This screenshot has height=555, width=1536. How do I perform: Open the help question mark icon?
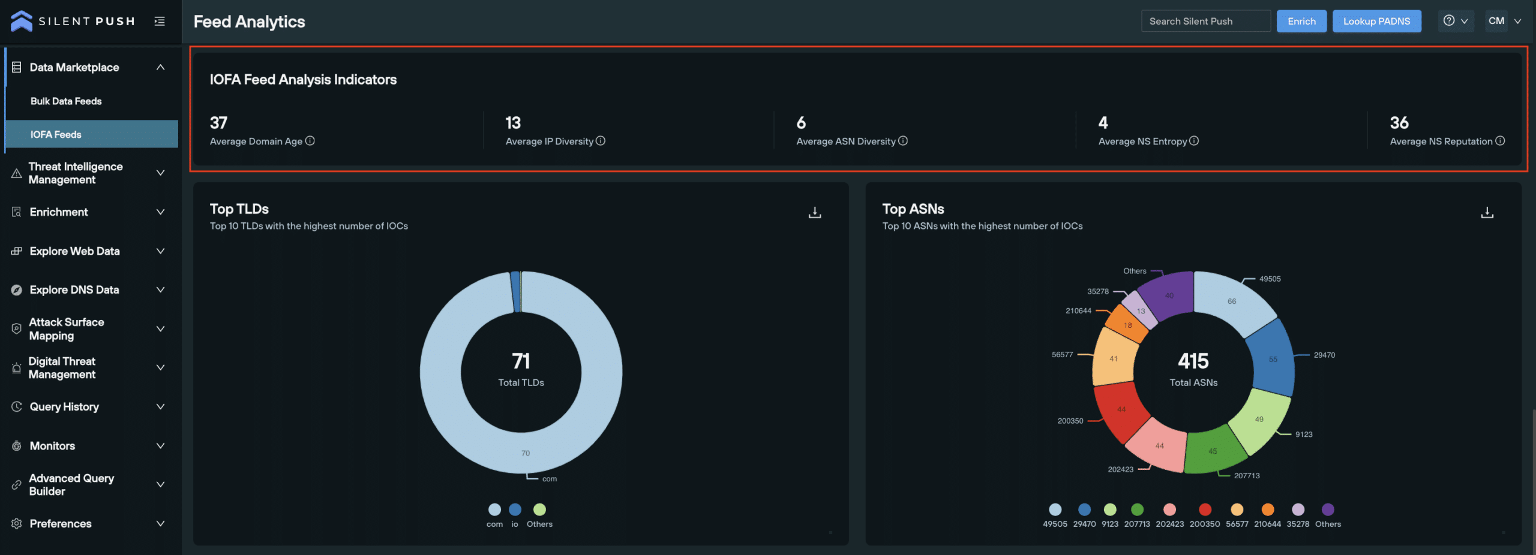pos(1449,20)
